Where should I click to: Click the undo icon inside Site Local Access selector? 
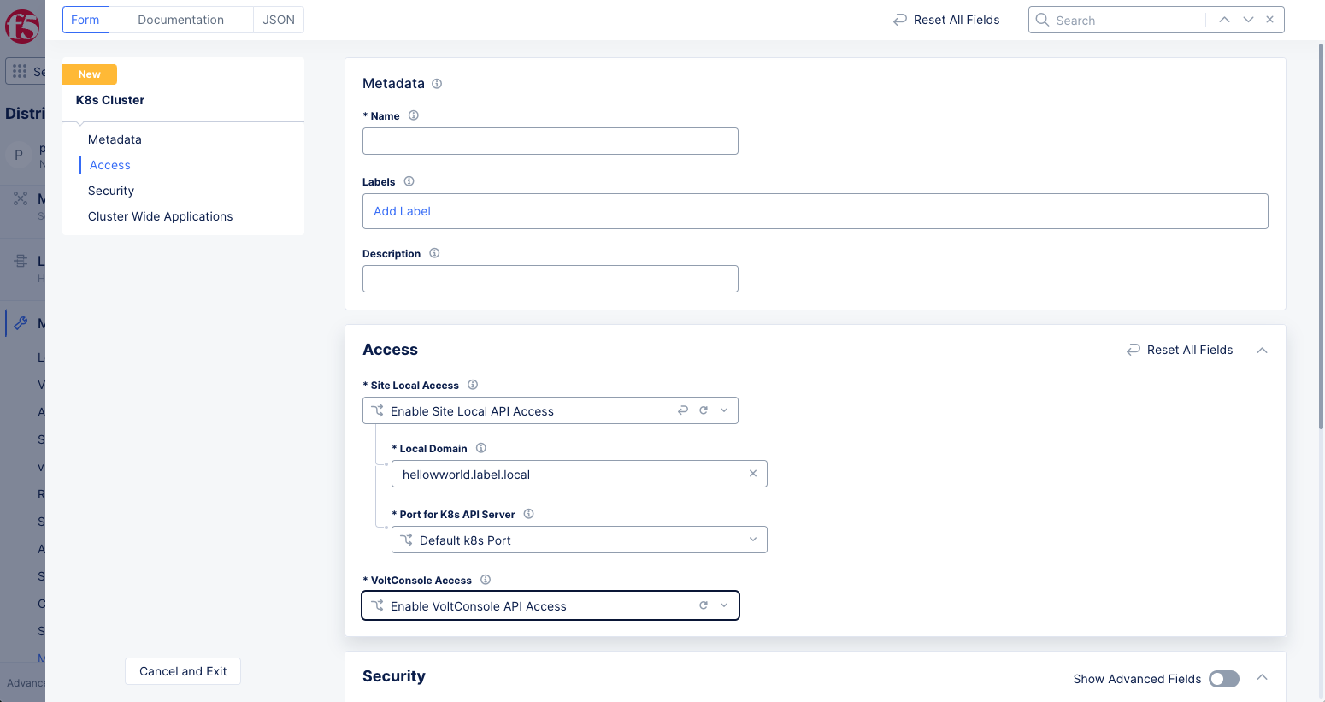[683, 410]
